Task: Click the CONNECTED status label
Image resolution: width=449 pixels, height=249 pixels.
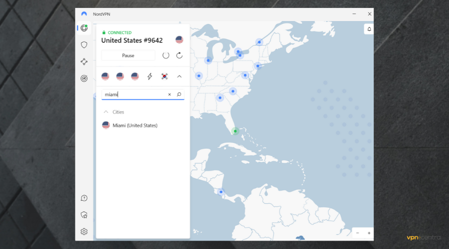Action: [x=119, y=32]
